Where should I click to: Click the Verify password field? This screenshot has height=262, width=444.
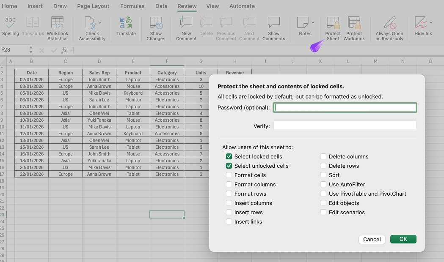click(345, 125)
